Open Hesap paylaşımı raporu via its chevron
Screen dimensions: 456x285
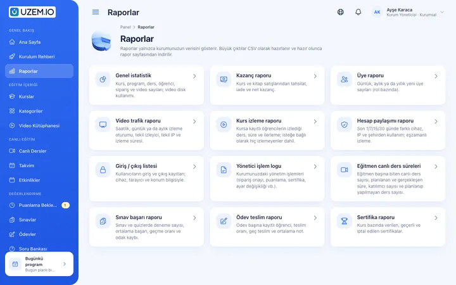click(436, 122)
